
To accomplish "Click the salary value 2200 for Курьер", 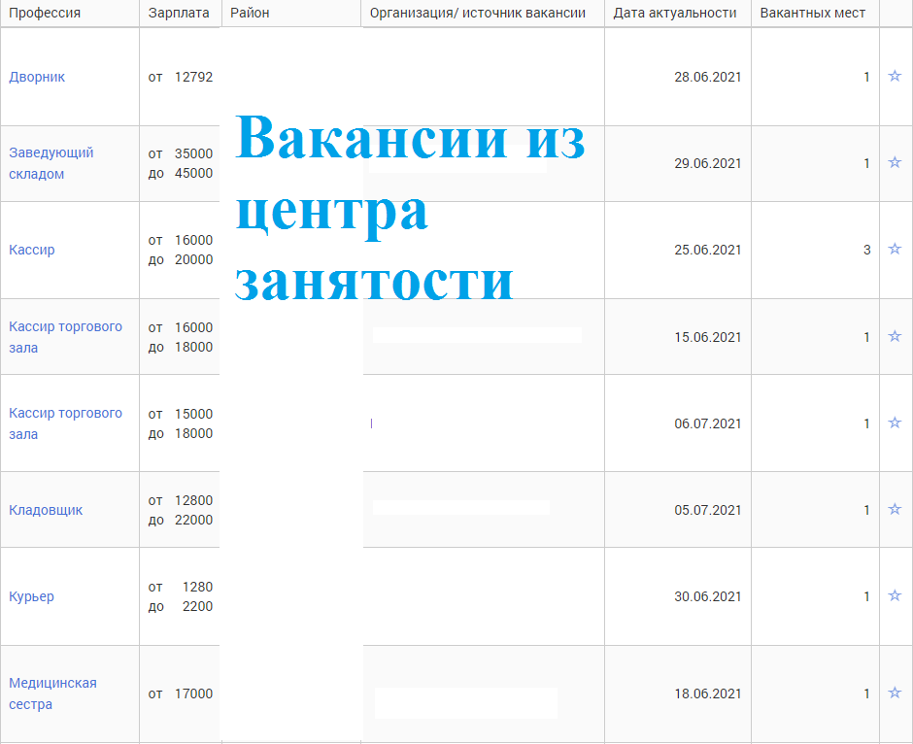I will point(197,606).
